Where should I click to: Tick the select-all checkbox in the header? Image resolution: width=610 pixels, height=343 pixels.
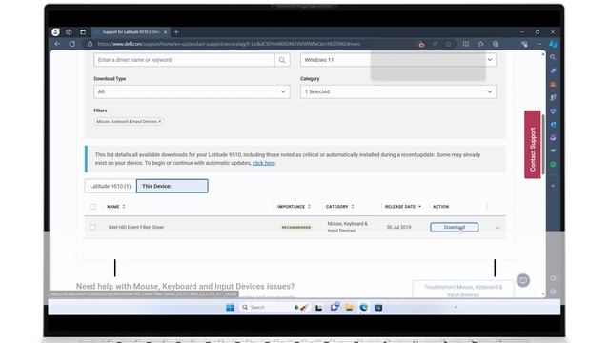click(x=92, y=207)
